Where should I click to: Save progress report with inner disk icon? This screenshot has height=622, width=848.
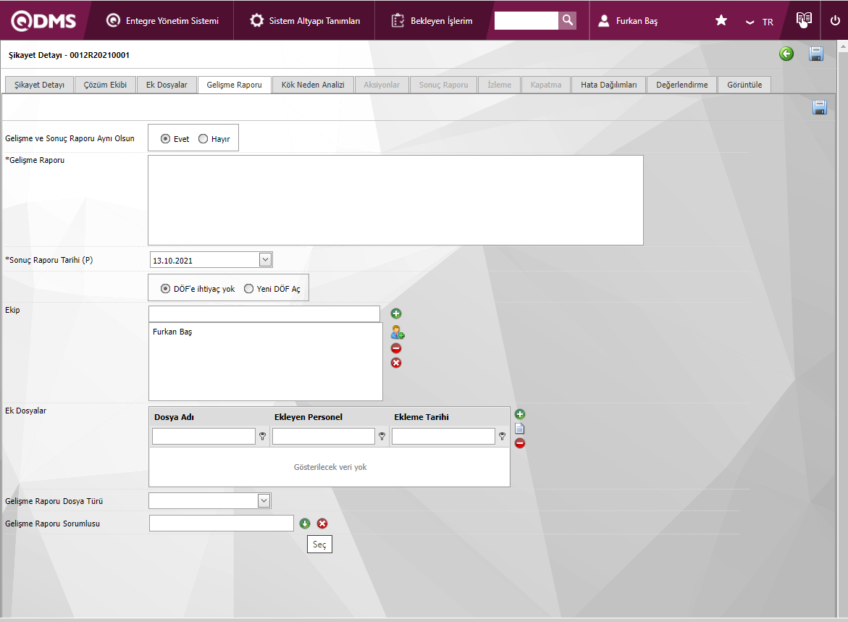819,107
